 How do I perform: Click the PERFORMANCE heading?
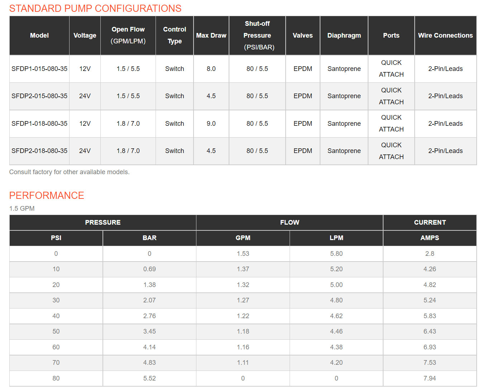[x=47, y=195]
